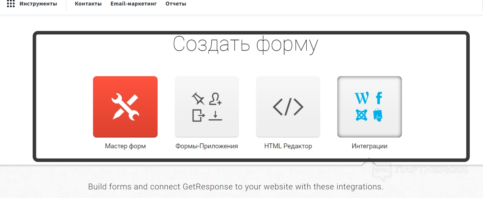Open the Контакты menu item

point(88,4)
